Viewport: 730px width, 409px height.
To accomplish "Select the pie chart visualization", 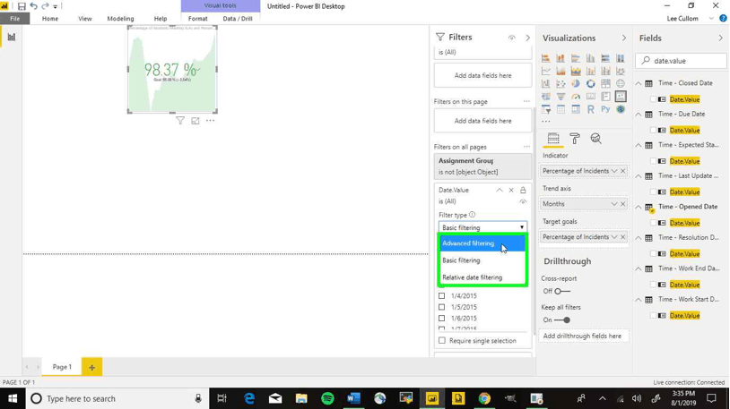I will tap(576, 83).
